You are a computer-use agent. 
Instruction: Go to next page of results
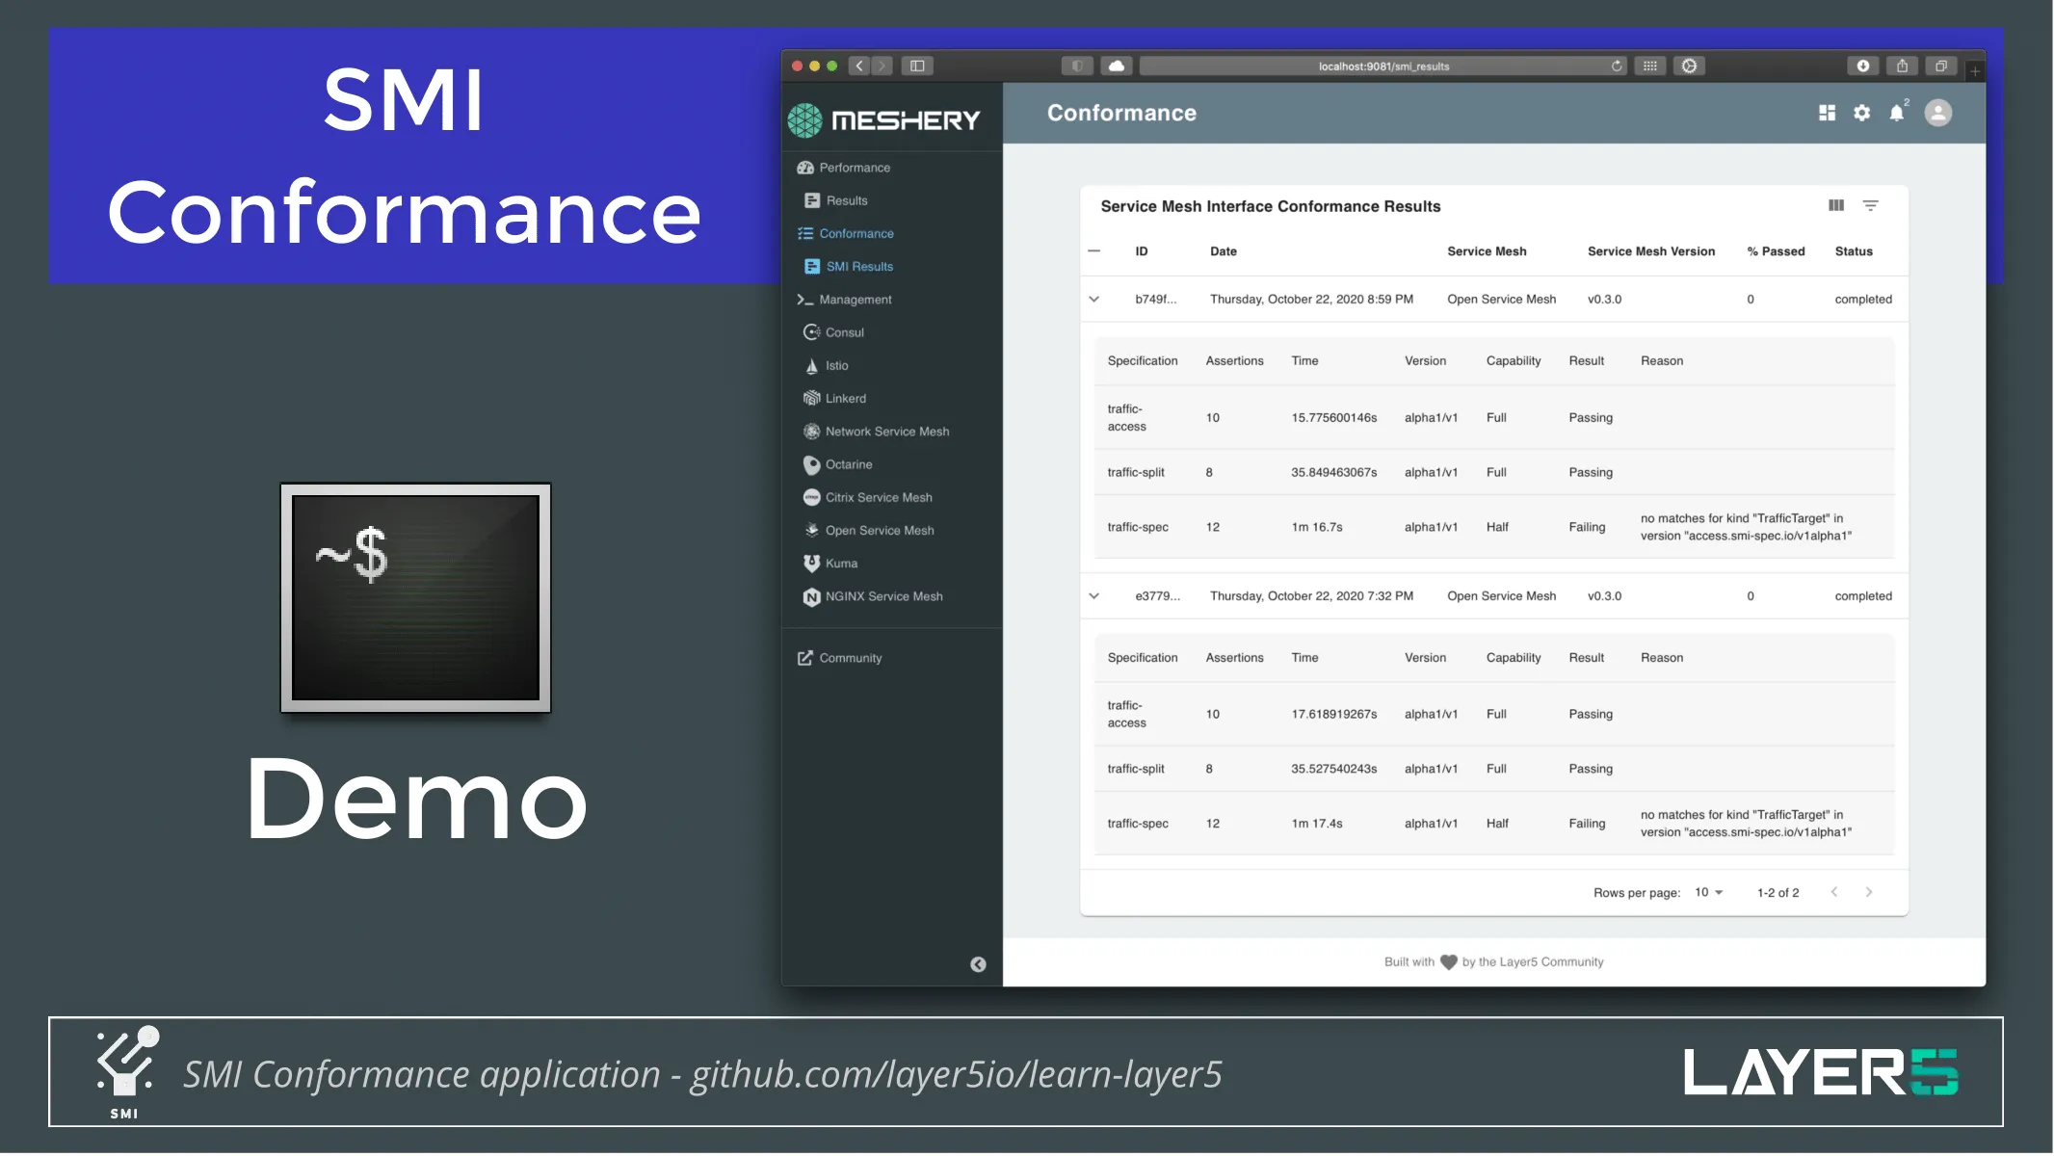pos(1869,893)
